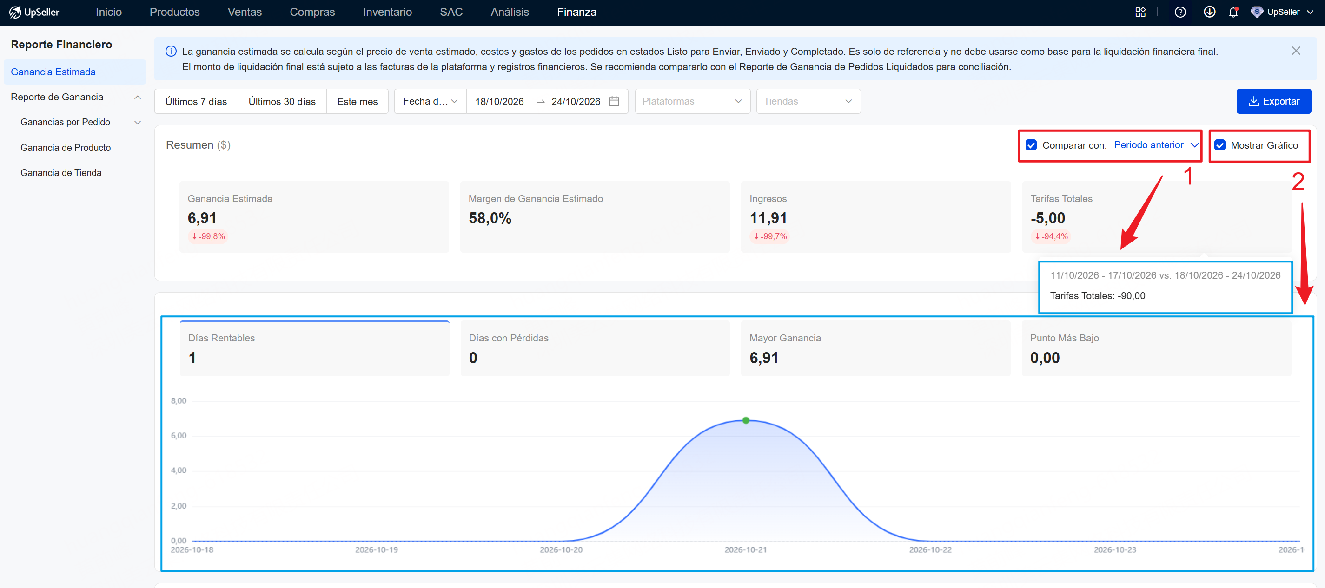Open Ganancia de Tienda report

[x=61, y=173]
